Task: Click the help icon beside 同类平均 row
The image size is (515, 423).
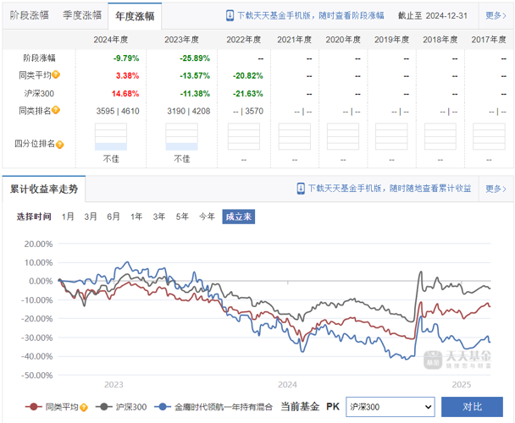Action: coord(56,74)
